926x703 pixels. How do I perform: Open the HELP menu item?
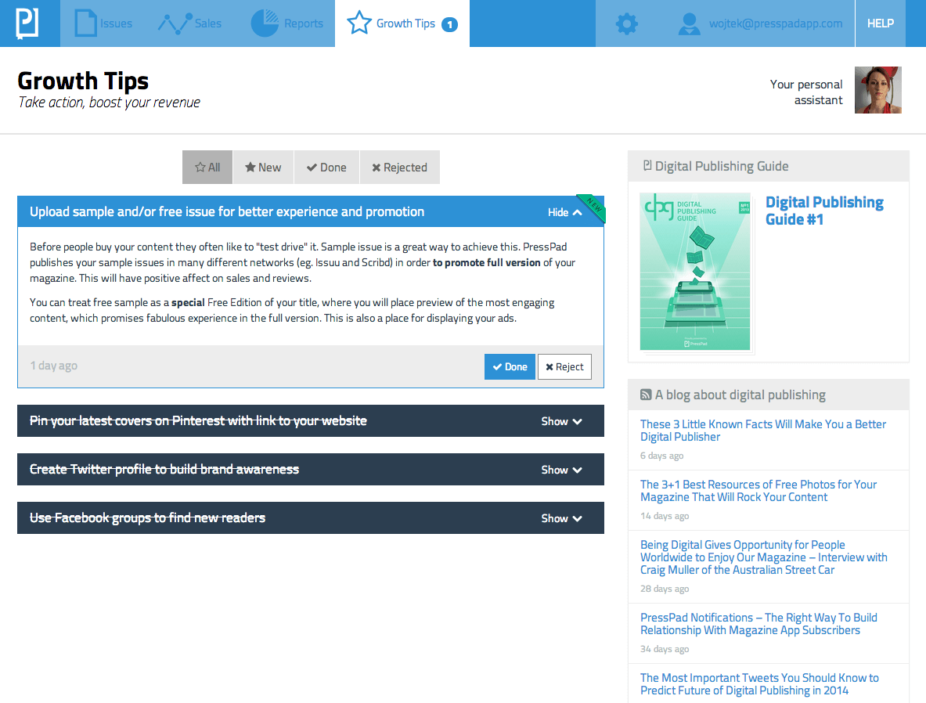coord(880,23)
